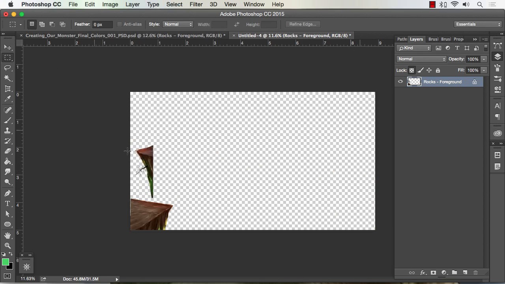This screenshot has width=505, height=284.
Task: Click the black background color swatch
Action: pos(11,267)
